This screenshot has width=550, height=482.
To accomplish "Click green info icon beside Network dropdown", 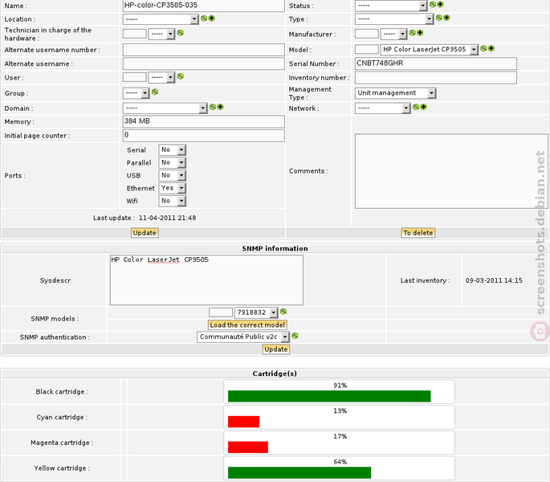I will click(416, 107).
